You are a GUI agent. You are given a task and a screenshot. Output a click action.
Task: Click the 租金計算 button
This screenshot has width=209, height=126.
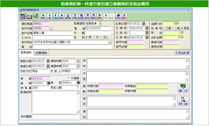[x=182, y=53]
